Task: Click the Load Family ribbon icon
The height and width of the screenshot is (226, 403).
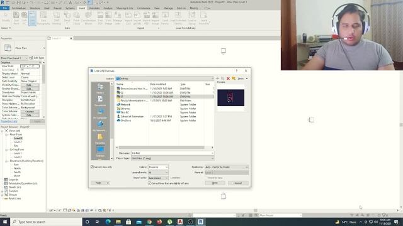Action: pos(165,18)
